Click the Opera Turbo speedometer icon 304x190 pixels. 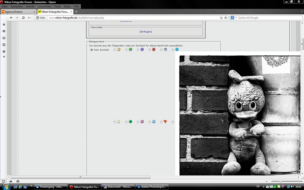click(x=18, y=181)
